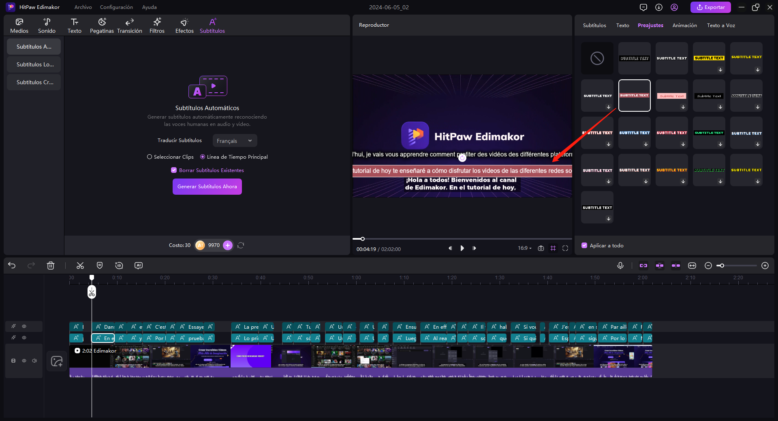
Task: Add more AI credits with plus button
Action: click(x=228, y=245)
